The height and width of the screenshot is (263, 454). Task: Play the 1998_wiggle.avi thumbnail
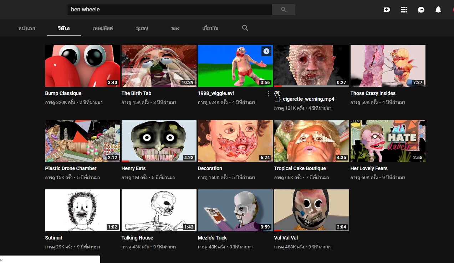pos(235,66)
